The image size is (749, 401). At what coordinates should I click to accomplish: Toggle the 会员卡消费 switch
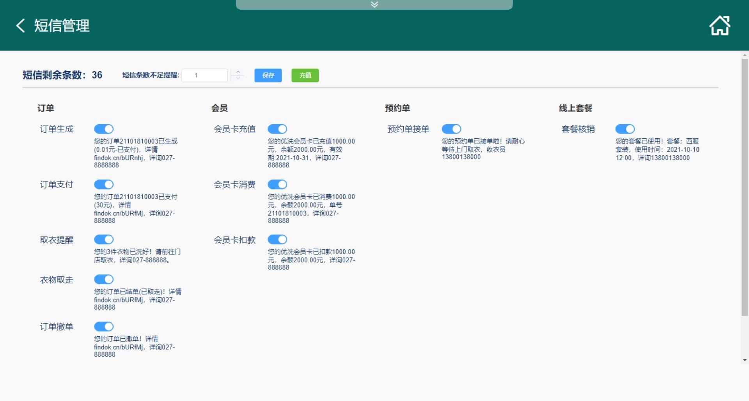pyautogui.click(x=277, y=184)
